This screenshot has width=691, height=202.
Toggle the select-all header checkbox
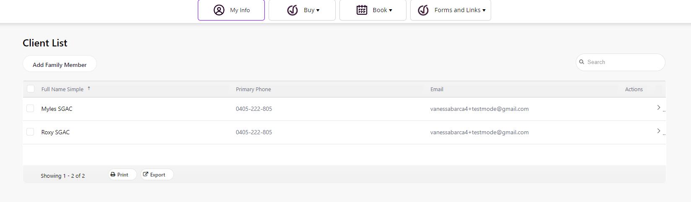pos(31,89)
